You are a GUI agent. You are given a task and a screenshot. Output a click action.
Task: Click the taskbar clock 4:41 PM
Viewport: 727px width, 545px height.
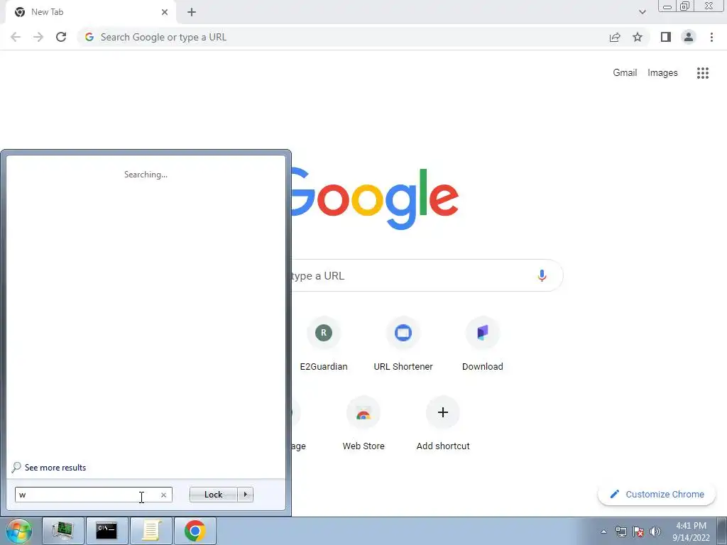691,526
